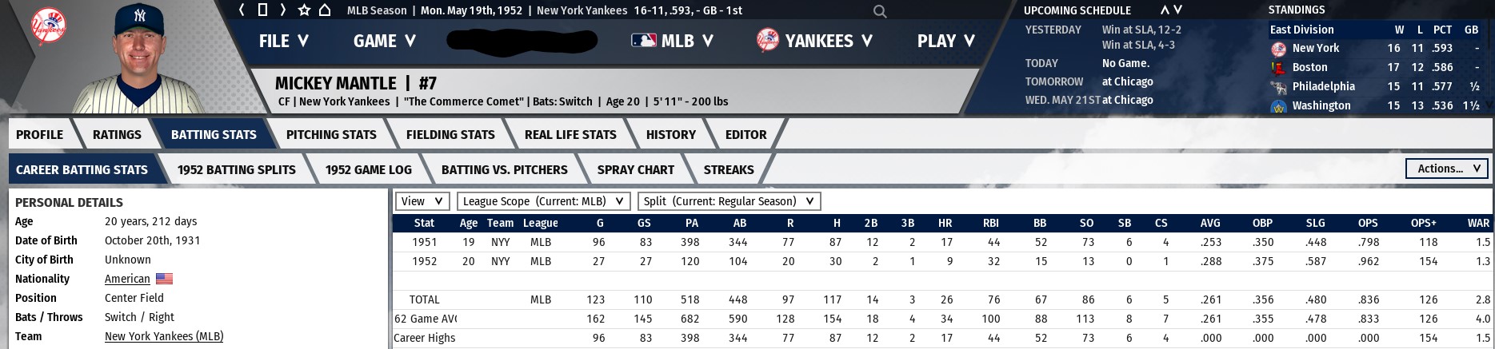This screenshot has width=1495, height=349.
Task: Switch to the Pitching Stats tab
Action: pyautogui.click(x=331, y=134)
